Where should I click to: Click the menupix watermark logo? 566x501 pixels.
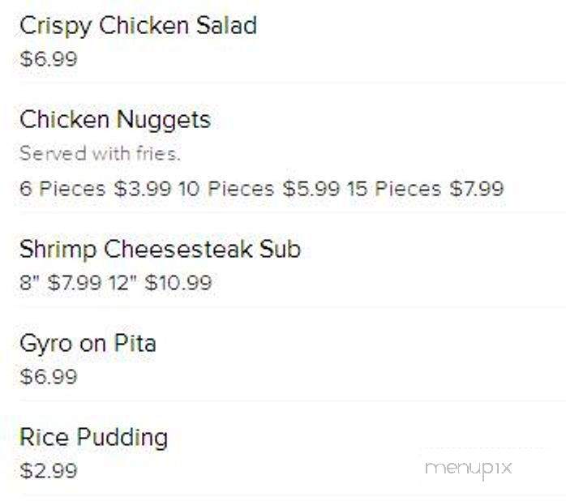coord(469,469)
